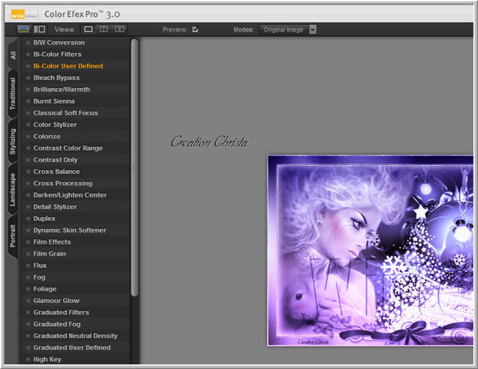Open the Traditional category tab
The height and width of the screenshot is (369, 478).
click(12, 94)
